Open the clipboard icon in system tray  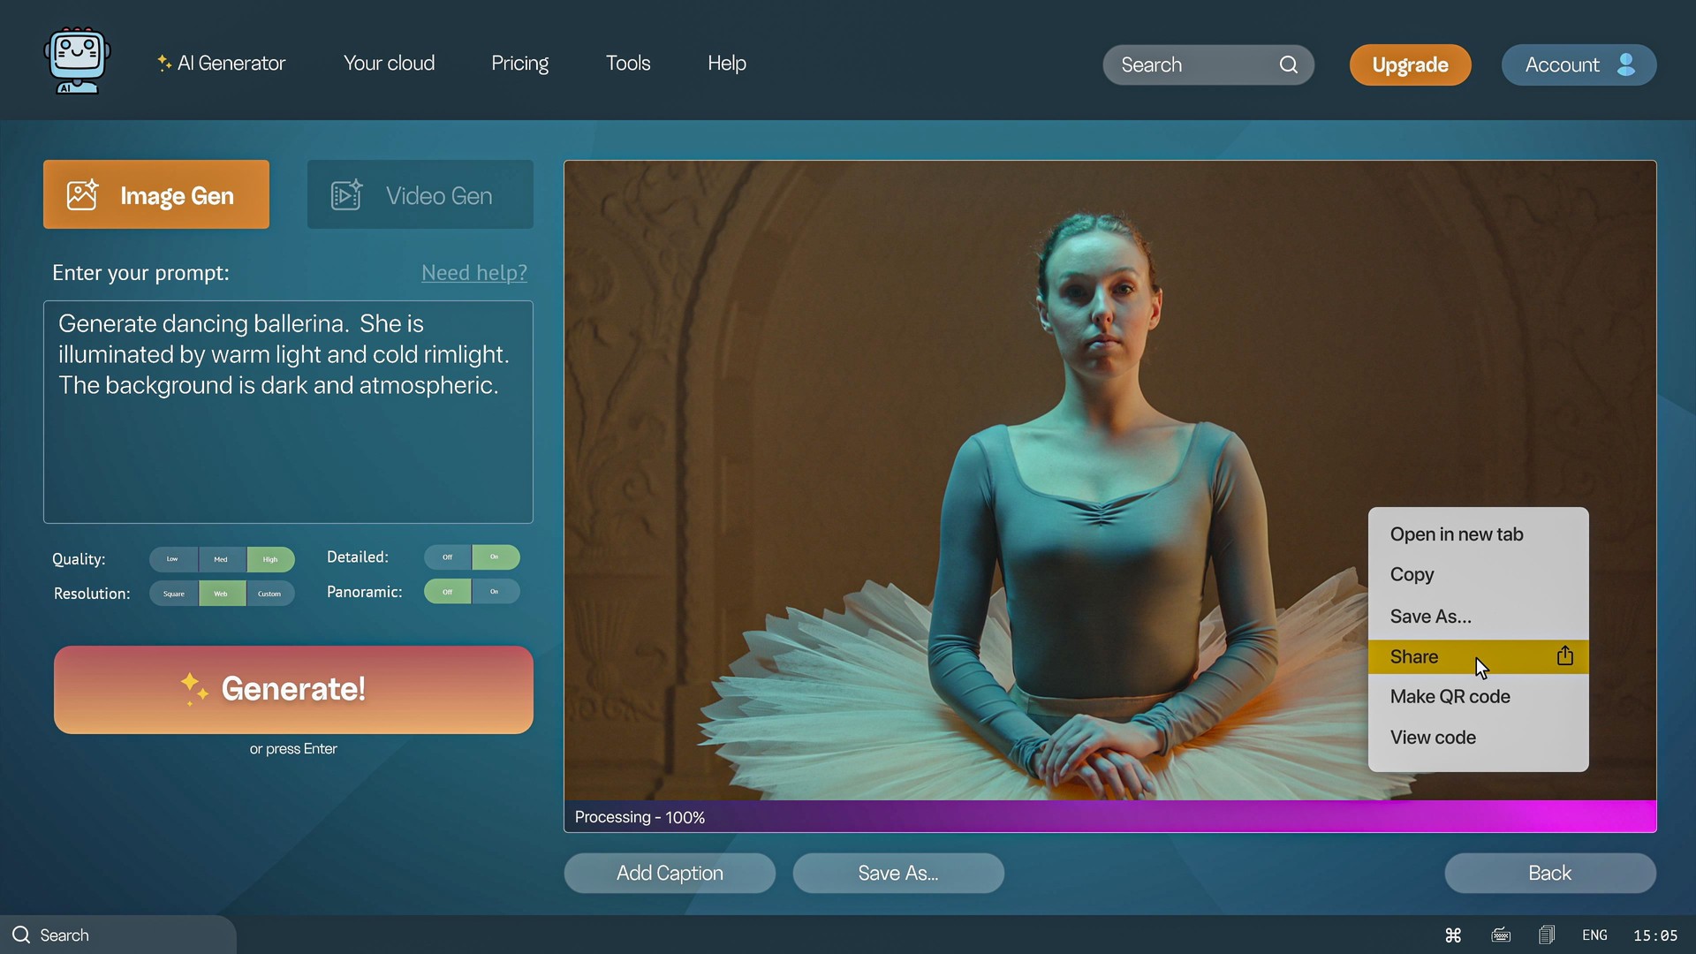pyautogui.click(x=1547, y=935)
